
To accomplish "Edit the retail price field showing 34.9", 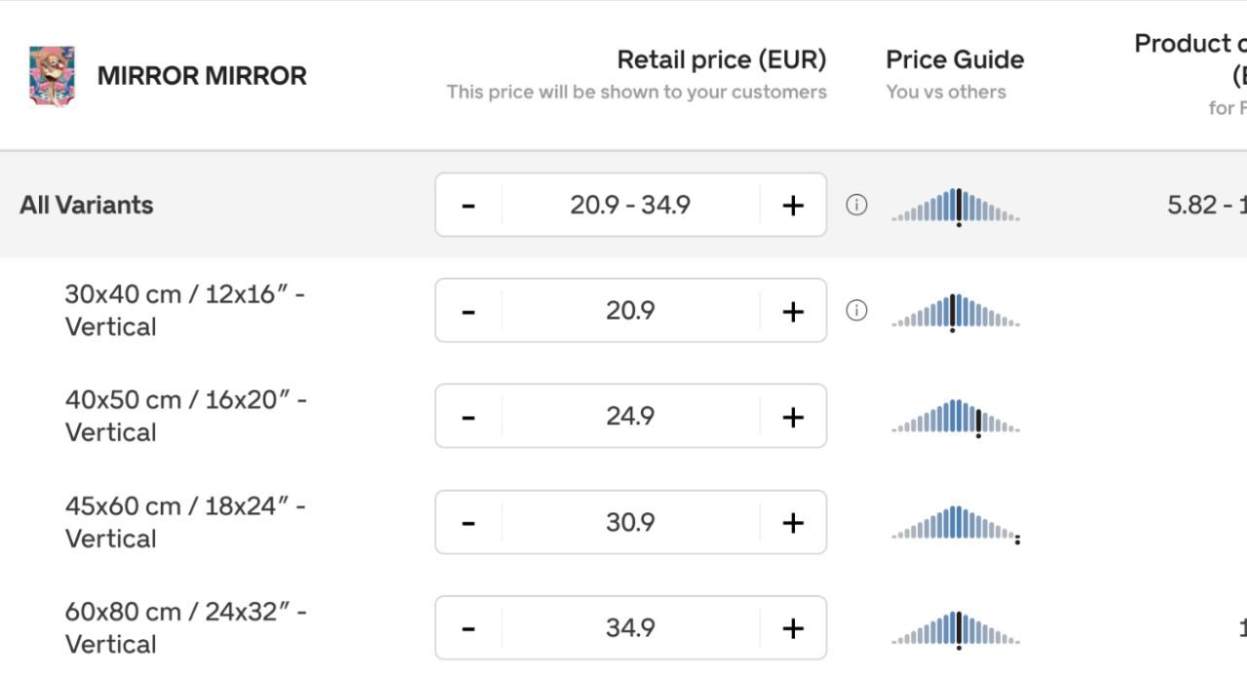I will click(630, 628).
